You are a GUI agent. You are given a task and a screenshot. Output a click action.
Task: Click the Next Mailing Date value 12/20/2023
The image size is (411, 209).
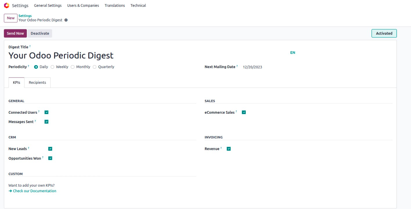252,67
